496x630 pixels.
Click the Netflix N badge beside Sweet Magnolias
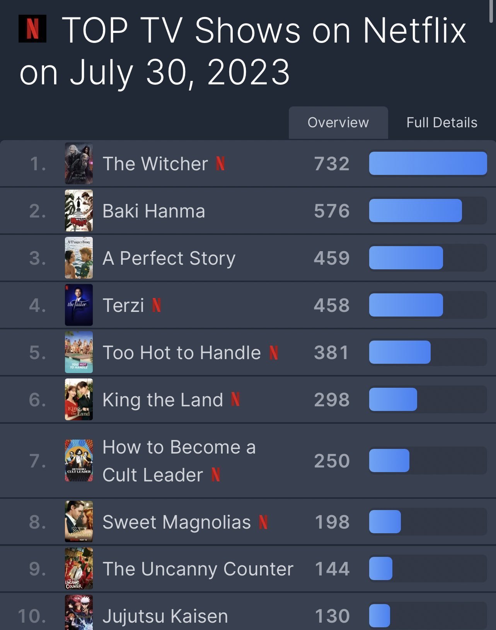263,522
